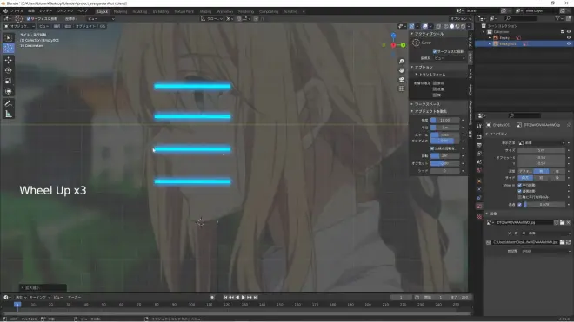574x322 pixels.
Task: Open the Tool properties tab icon
Action: coord(479,126)
